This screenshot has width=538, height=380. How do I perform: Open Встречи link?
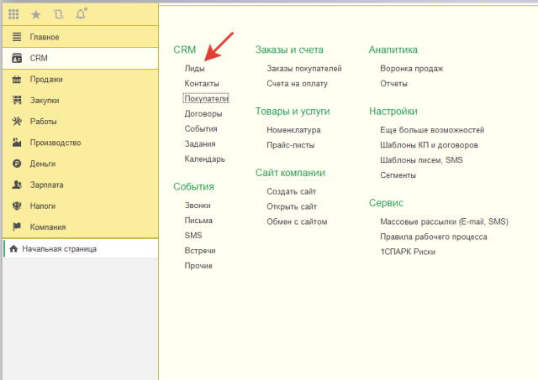coord(200,251)
